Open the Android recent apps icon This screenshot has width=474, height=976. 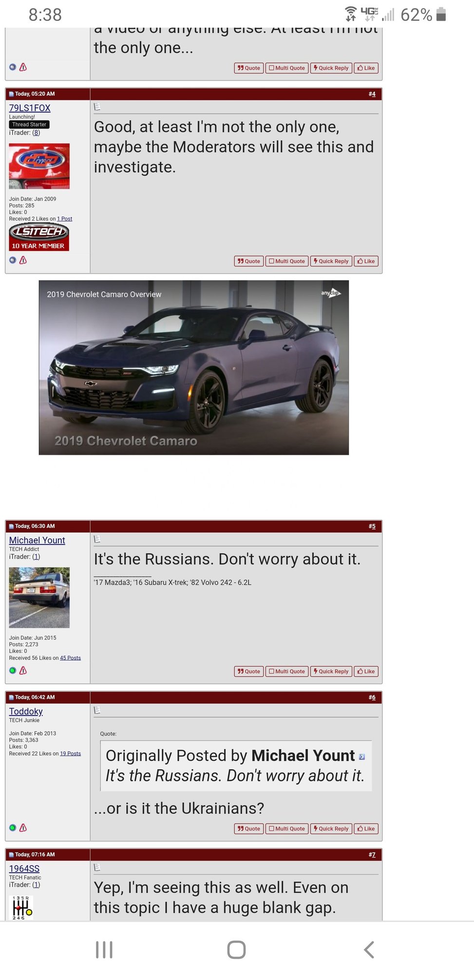(104, 950)
